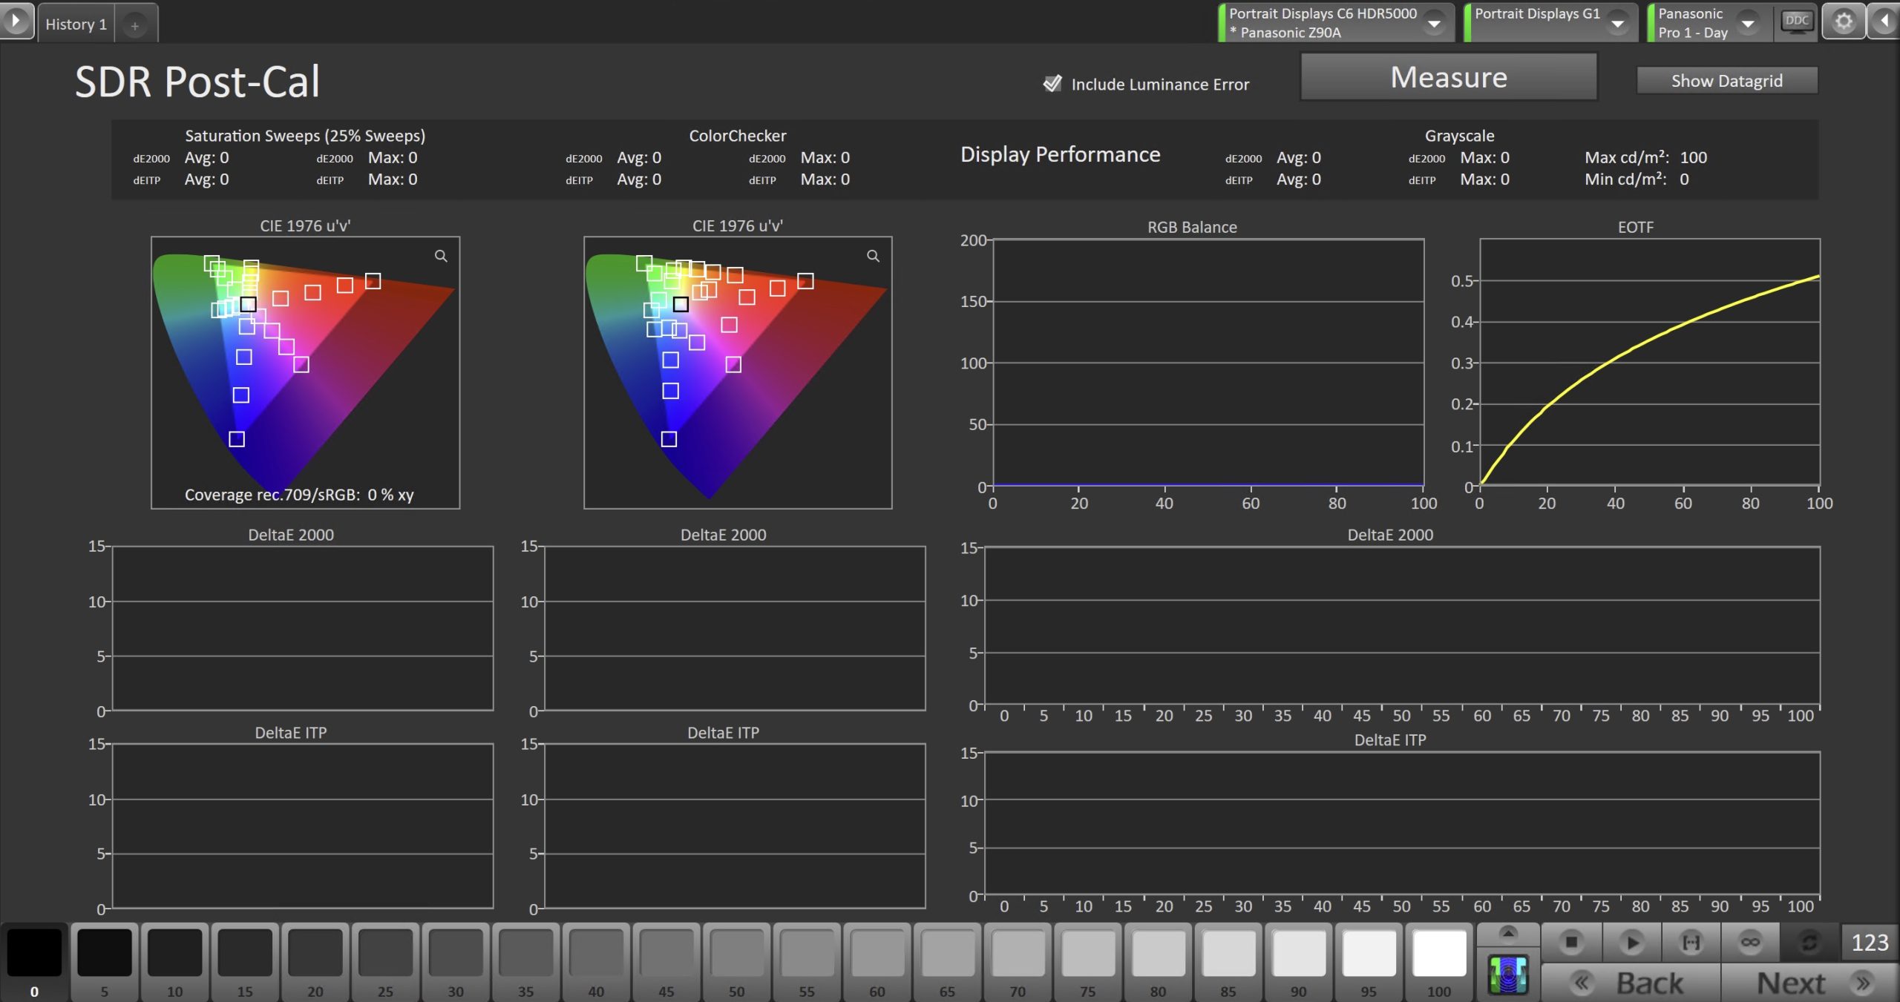This screenshot has width=1900, height=1002.
Task: Select the 50 percent gray swatch
Action: [736, 954]
